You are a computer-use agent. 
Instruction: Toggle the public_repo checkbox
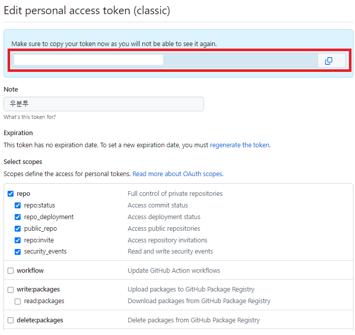(x=18, y=229)
